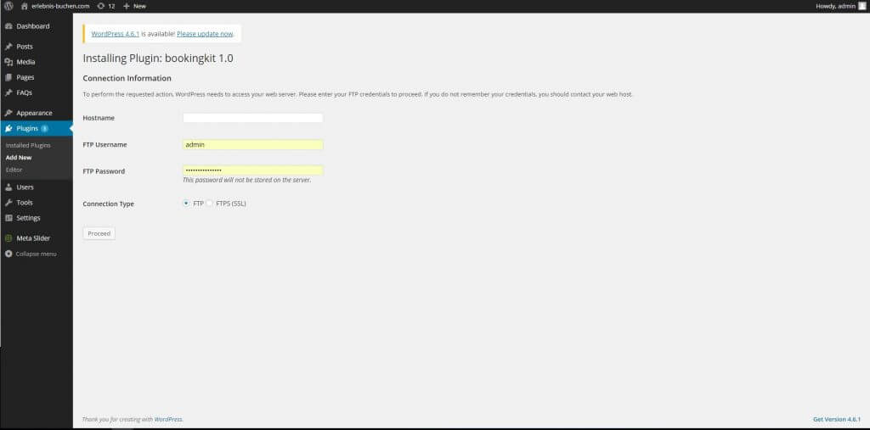Image resolution: width=870 pixels, height=430 pixels.
Task: Click the password not stored note
Action: pyautogui.click(x=247, y=180)
